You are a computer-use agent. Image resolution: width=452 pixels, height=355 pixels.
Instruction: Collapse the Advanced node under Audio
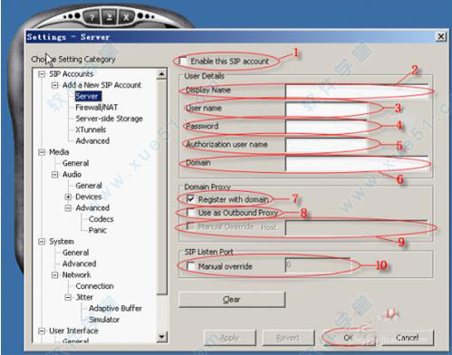[x=68, y=208]
